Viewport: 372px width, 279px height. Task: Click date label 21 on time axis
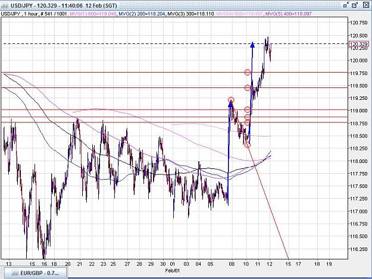pyautogui.click(x=80, y=264)
